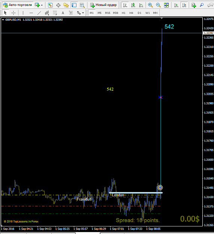Open the Navigator folder-with-star icon
This screenshot has width=214, height=234.
[x=66, y=5]
